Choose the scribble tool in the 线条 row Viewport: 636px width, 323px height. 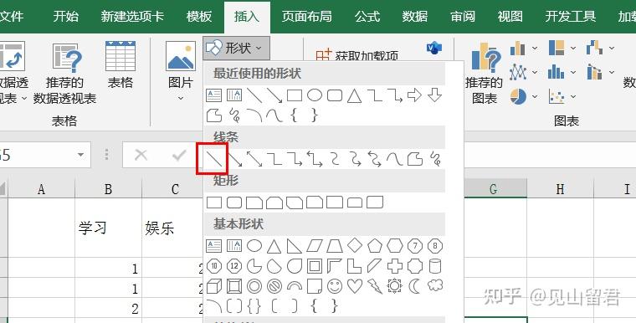point(435,159)
